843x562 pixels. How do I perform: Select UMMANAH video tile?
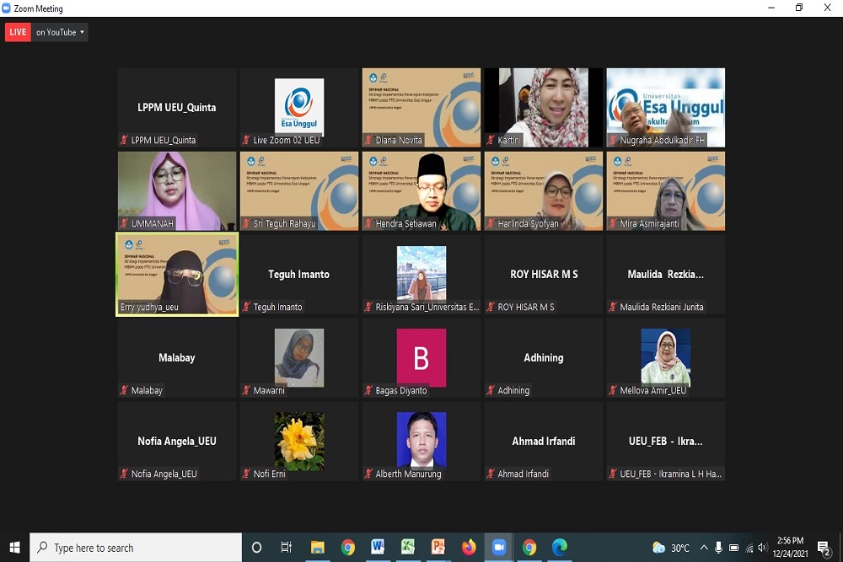click(177, 190)
